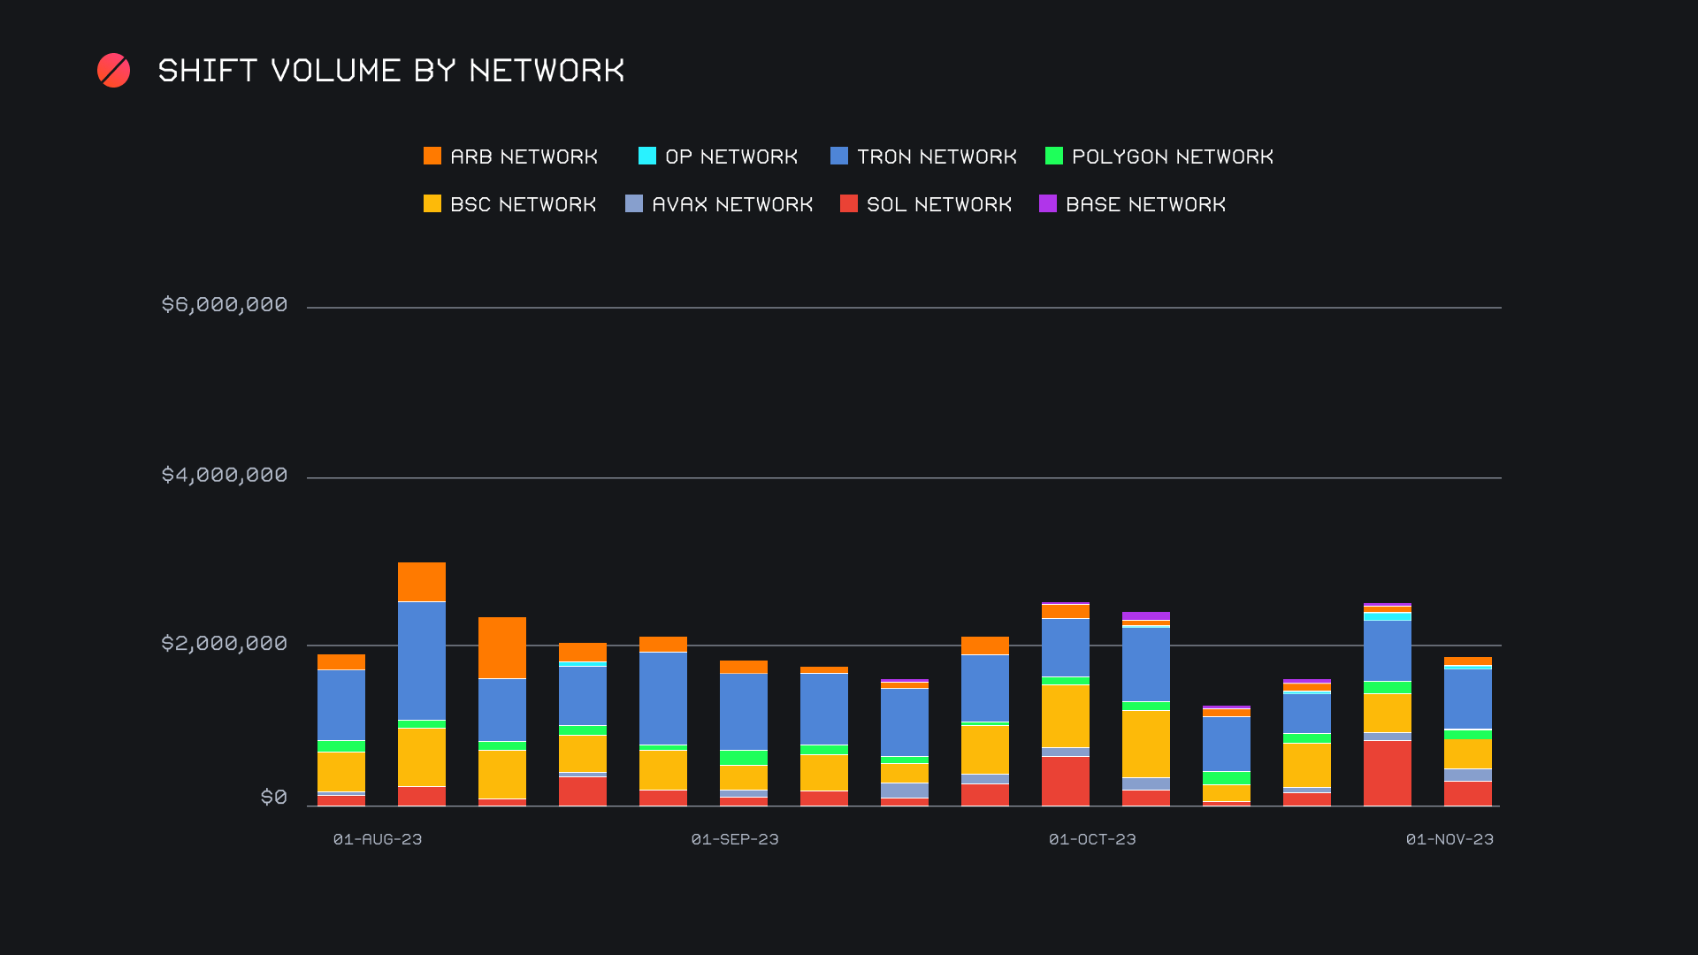The image size is (1698, 955).
Task: Click the 01-NOV-23 axis date label
Action: 1449,839
